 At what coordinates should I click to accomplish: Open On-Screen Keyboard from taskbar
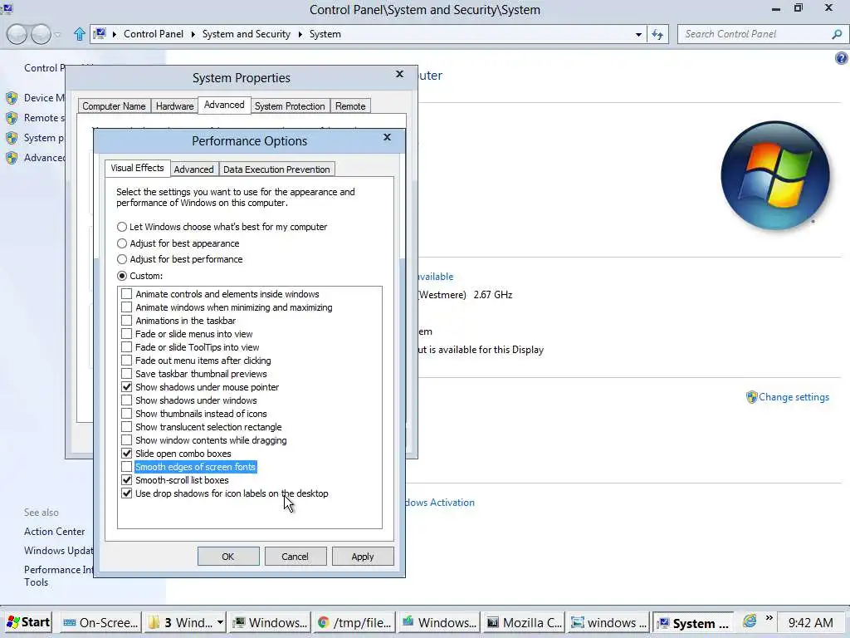[x=100, y=623]
